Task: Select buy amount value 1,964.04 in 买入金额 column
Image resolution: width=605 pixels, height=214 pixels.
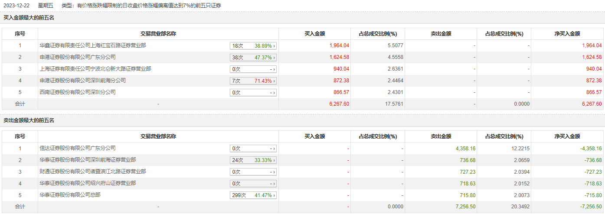Action: tap(339, 45)
